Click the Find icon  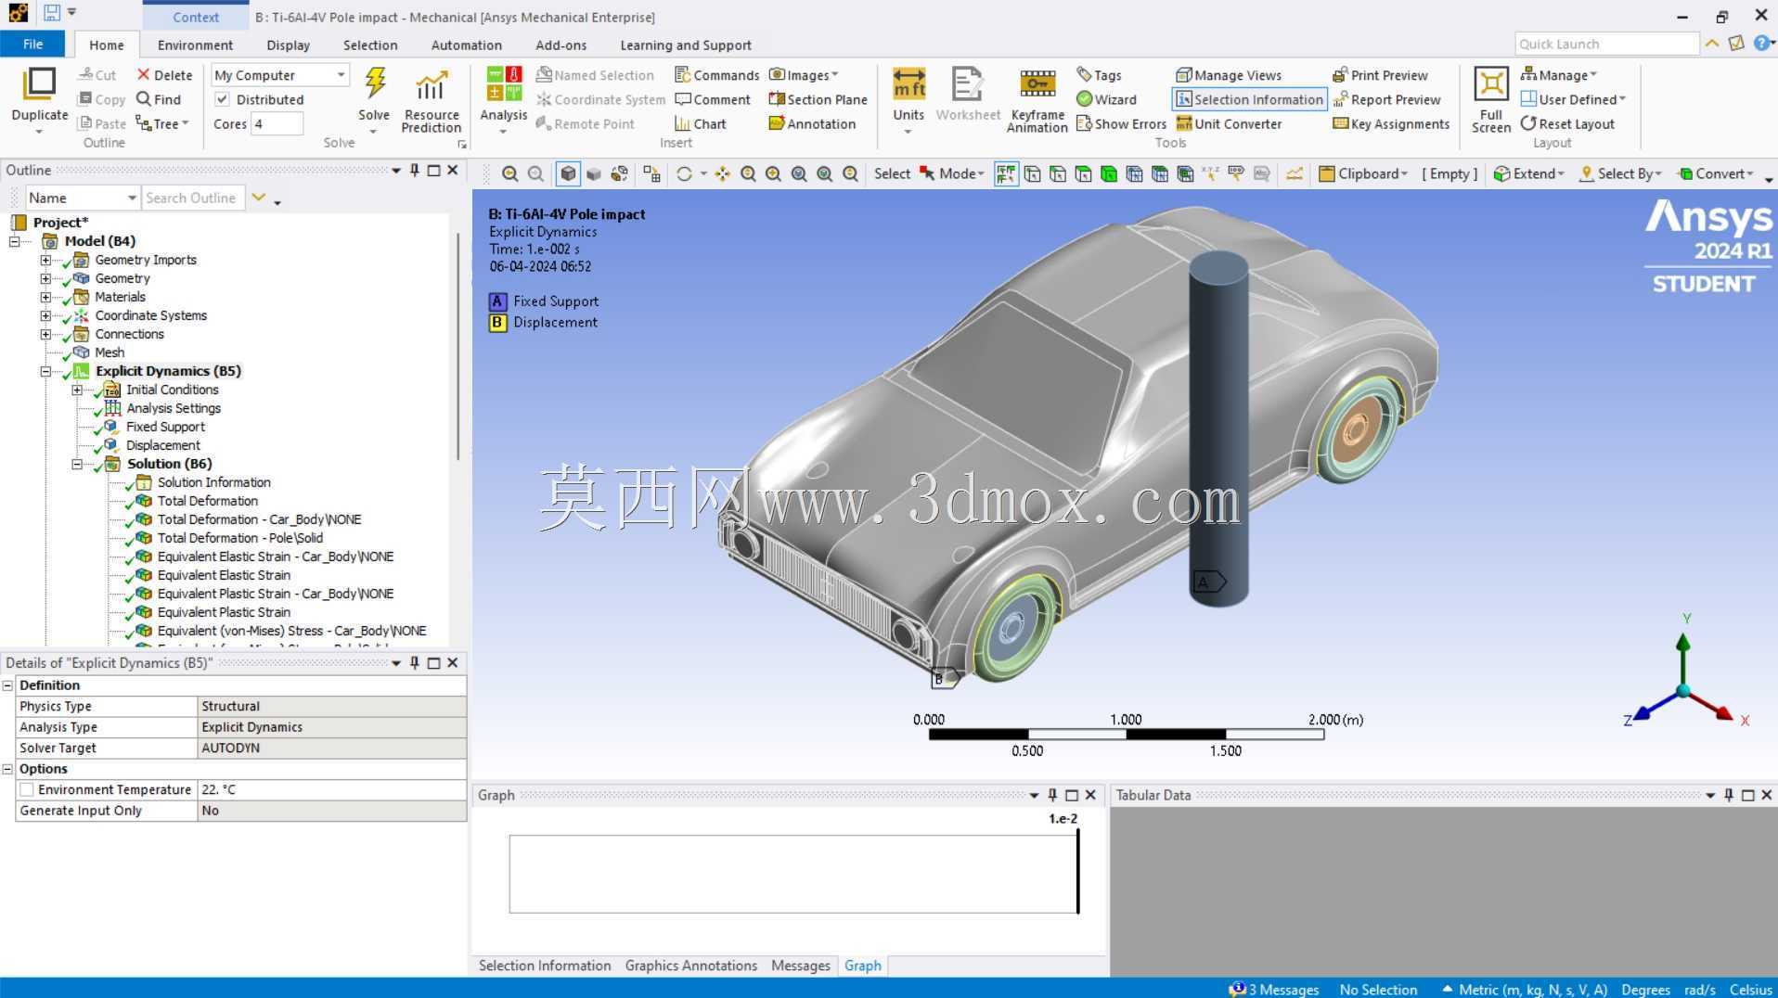pos(158,99)
